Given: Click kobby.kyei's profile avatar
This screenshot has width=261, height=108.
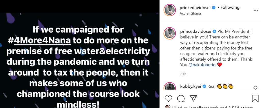Looking at the screenshot, I should coord(169,86).
